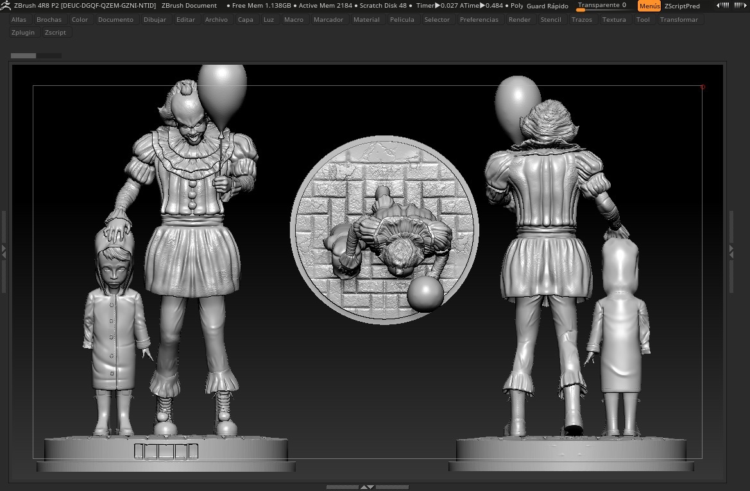Expand the left tray divider arrows
Viewport: 750px width, 491px height.
coord(4,252)
